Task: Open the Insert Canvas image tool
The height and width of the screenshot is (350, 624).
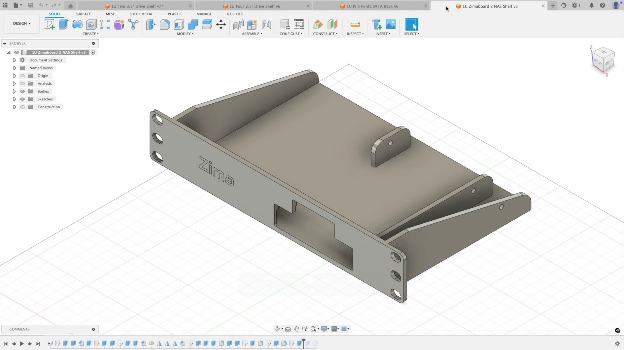Action: (391, 24)
